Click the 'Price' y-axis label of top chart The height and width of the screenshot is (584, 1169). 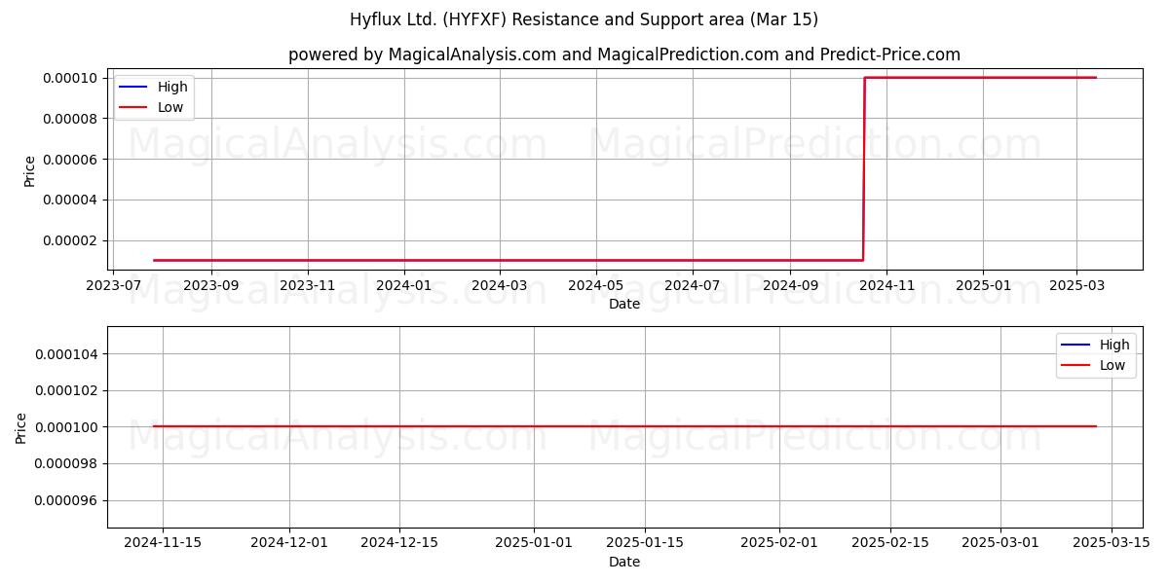coord(30,170)
